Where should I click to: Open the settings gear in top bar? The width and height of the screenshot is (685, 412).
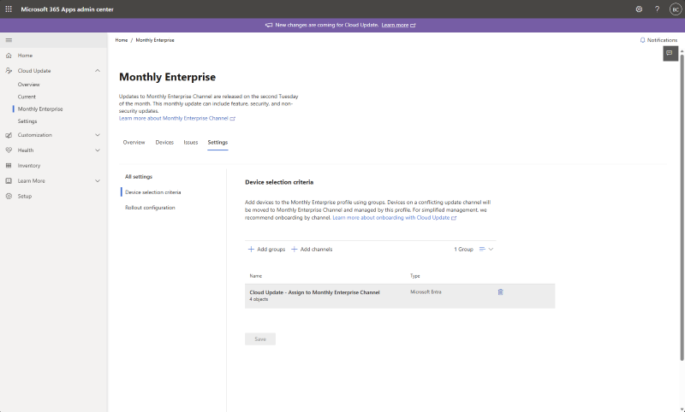(639, 9)
